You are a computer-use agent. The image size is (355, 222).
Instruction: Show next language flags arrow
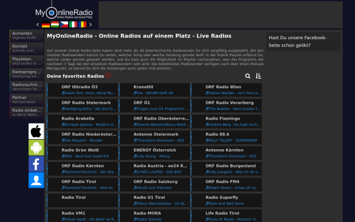pos(91,24)
